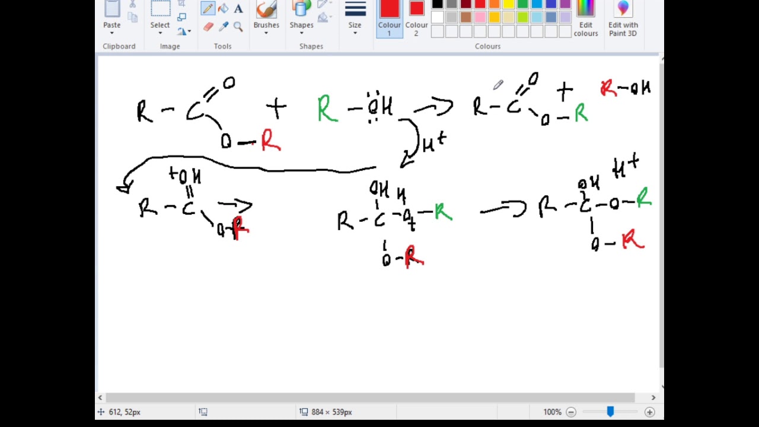Pick the lime palette swatch
The height and width of the screenshot is (427, 759).
(523, 17)
